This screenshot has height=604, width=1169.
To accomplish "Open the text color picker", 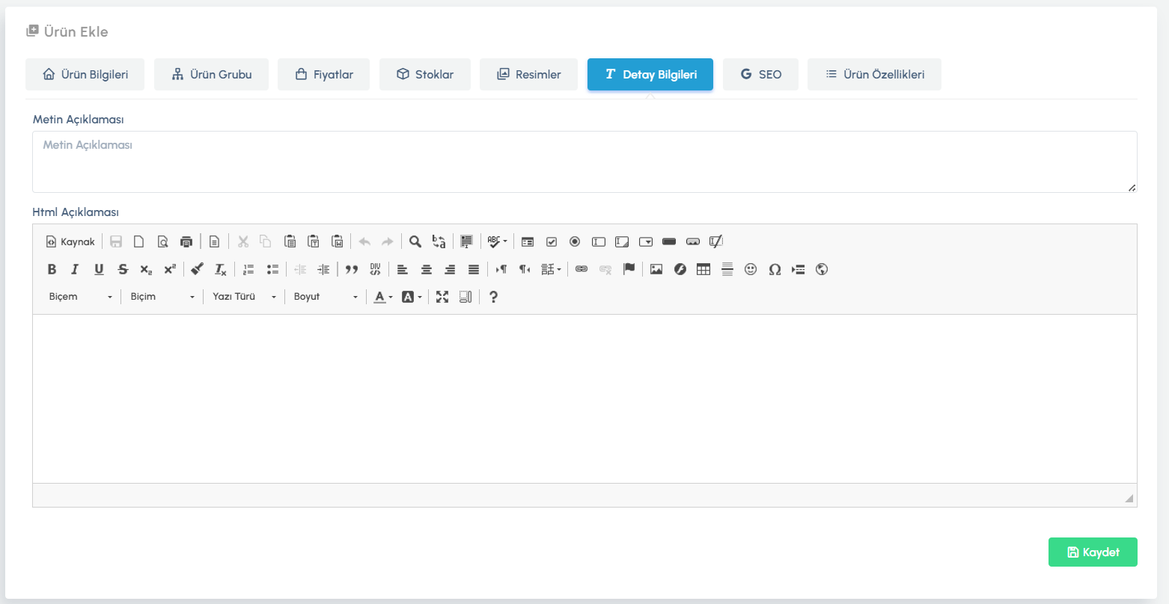I will pyautogui.click(x=383, y=297).
